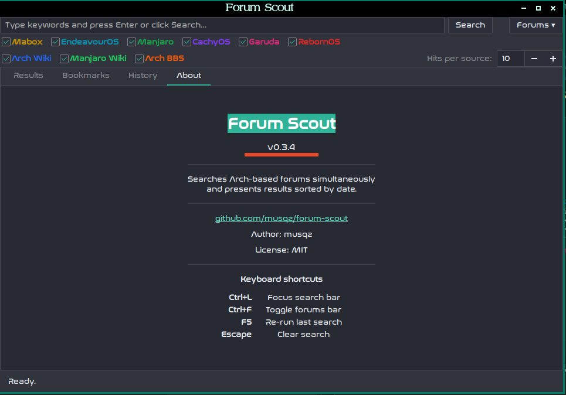Click the Search button

pyautogui.click(x=470, y=25)
